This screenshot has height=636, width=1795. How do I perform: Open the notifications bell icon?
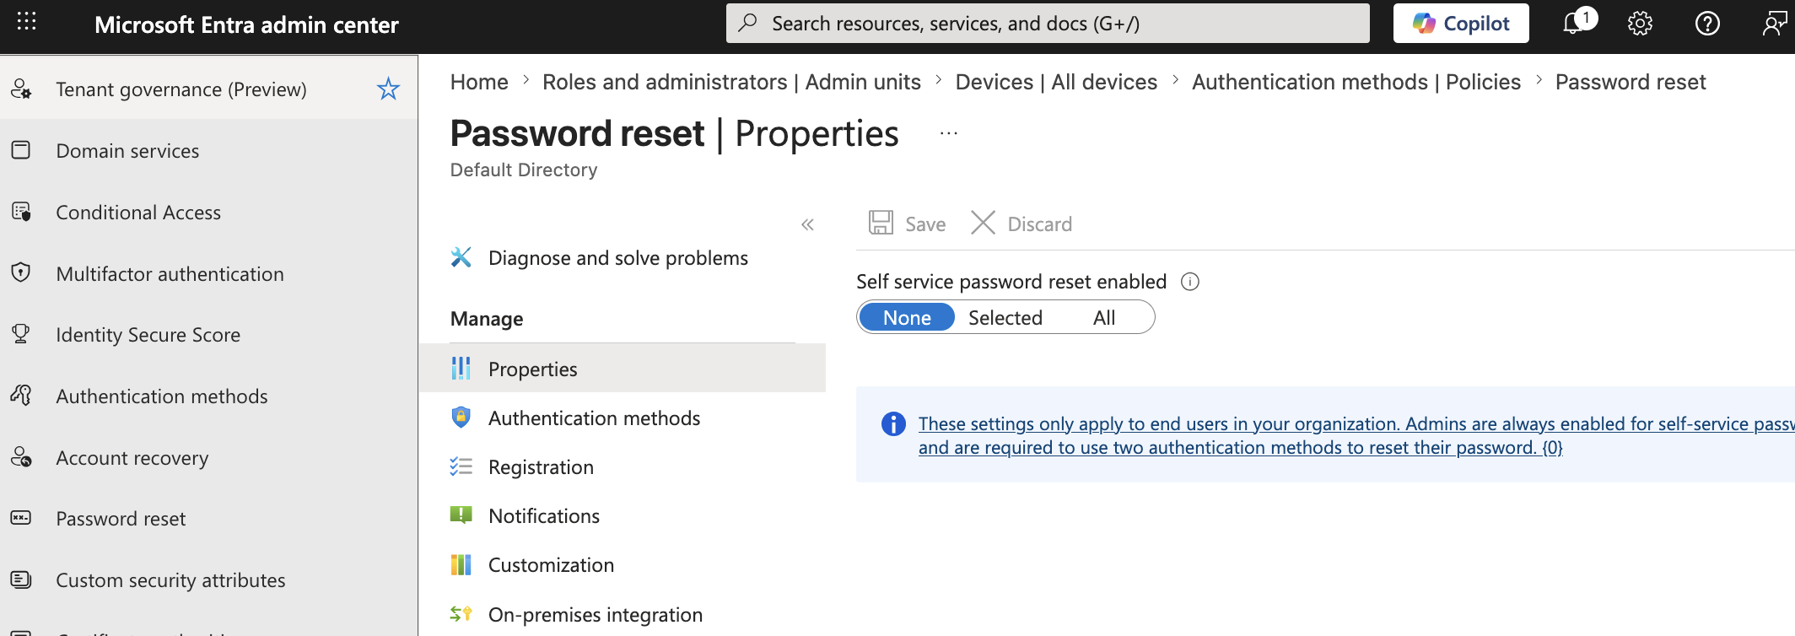pos(1572,23)
